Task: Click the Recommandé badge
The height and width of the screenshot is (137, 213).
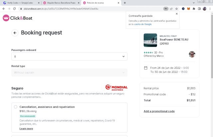Action: [x=28, y=116]
